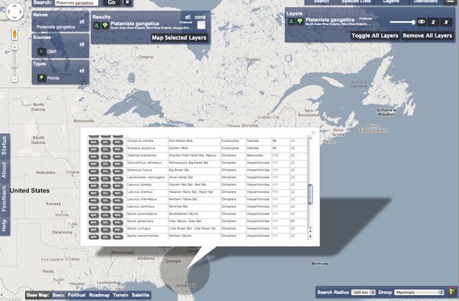Click Map Selected Layers button
The image size is (459, 301).
tap(179, 38)
